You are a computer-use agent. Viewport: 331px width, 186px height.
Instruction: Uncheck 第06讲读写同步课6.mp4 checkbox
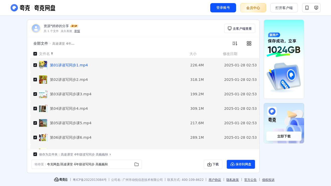tap(35, 137)
